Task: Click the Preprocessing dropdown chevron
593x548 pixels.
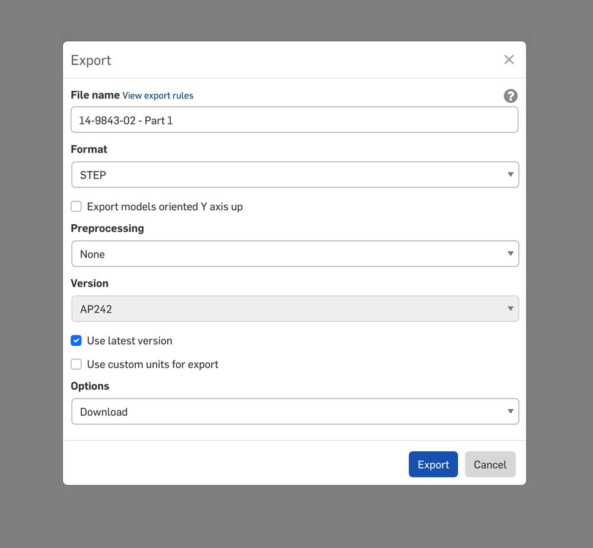Action: tap(510, 253)
